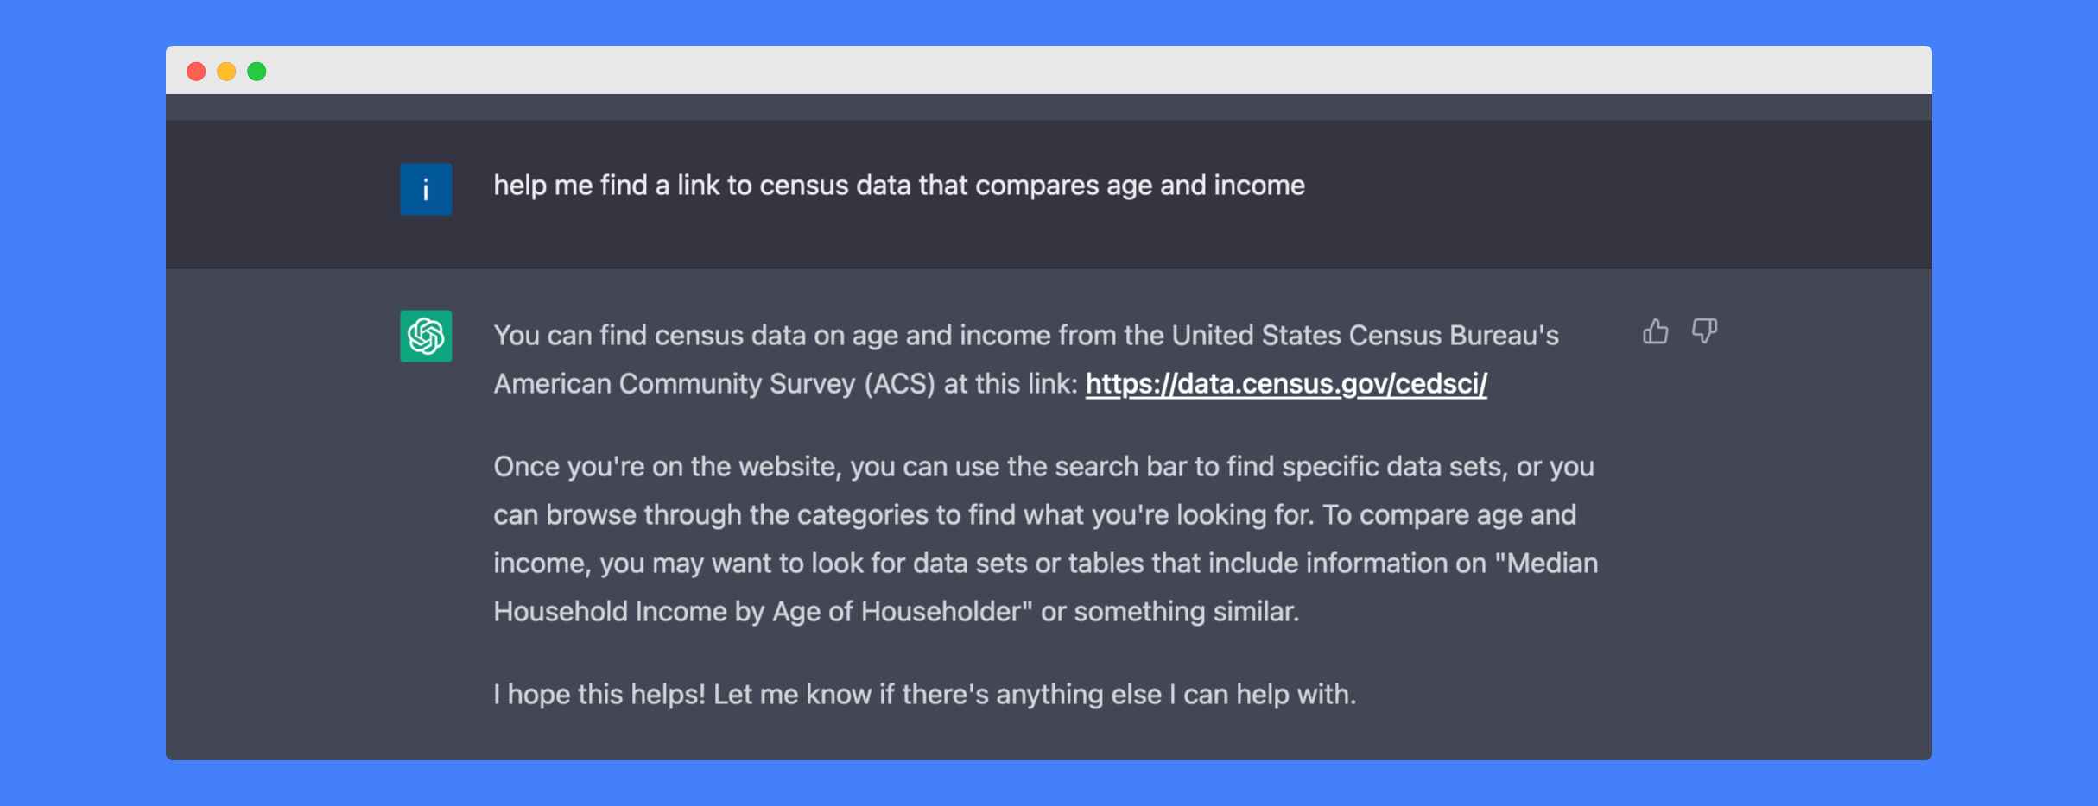Like the response with thumbs up
This screenshot has width=2098, height=806.
1655,331
